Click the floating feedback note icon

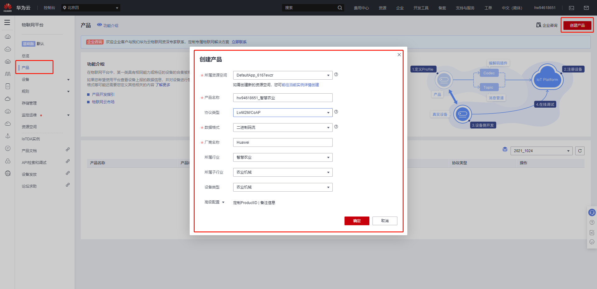(x=592, y=232)
